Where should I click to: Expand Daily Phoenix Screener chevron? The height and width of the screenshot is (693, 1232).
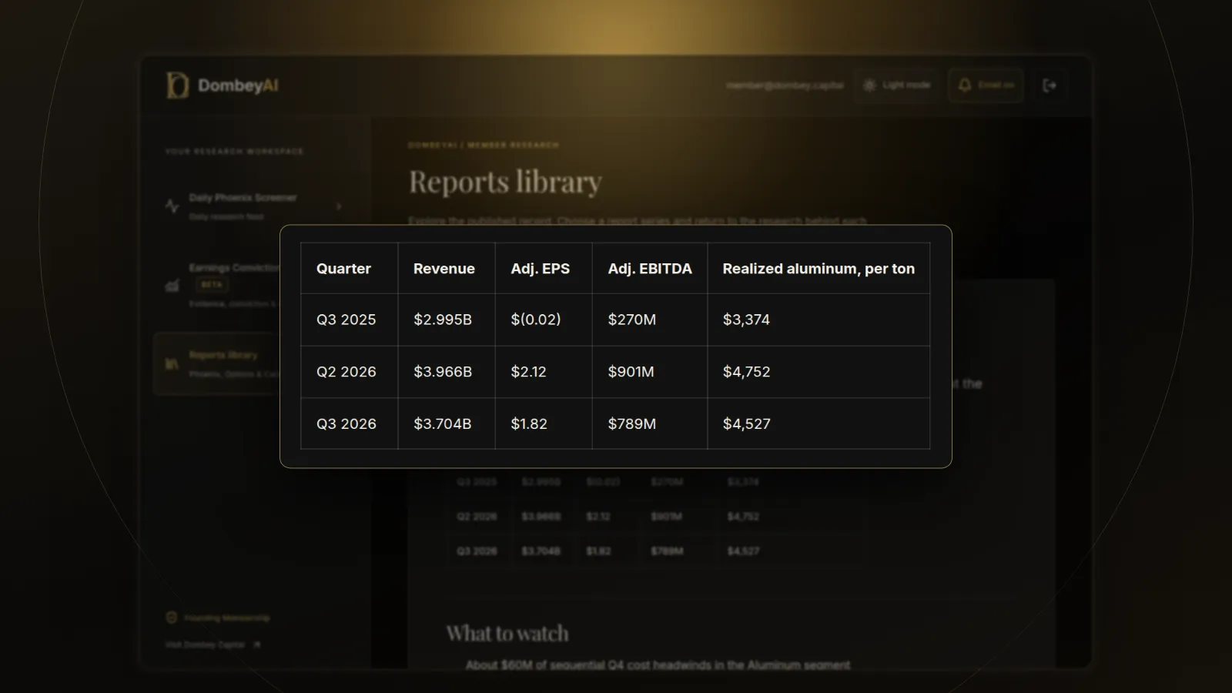[339, 206]
